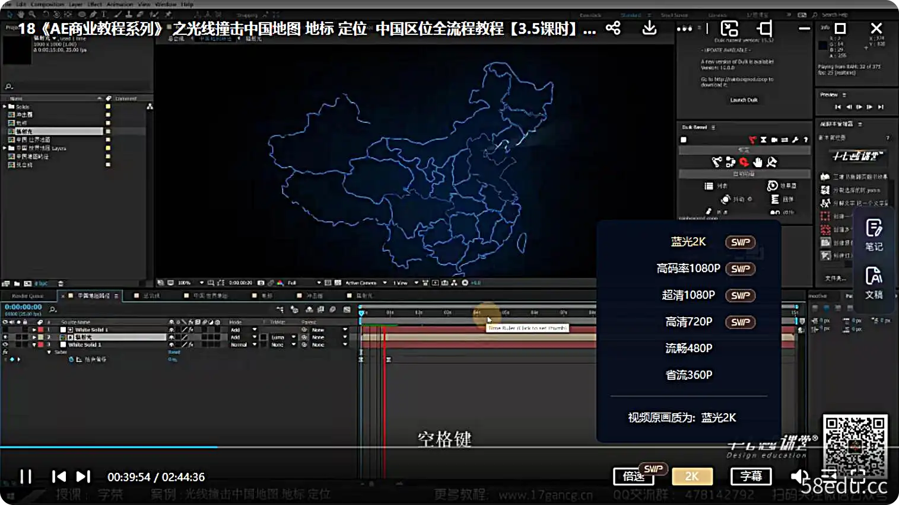The height and width of the screenshot is (505, 899).
Task: Collapse the Saber effect group
Action: point(49,352)
